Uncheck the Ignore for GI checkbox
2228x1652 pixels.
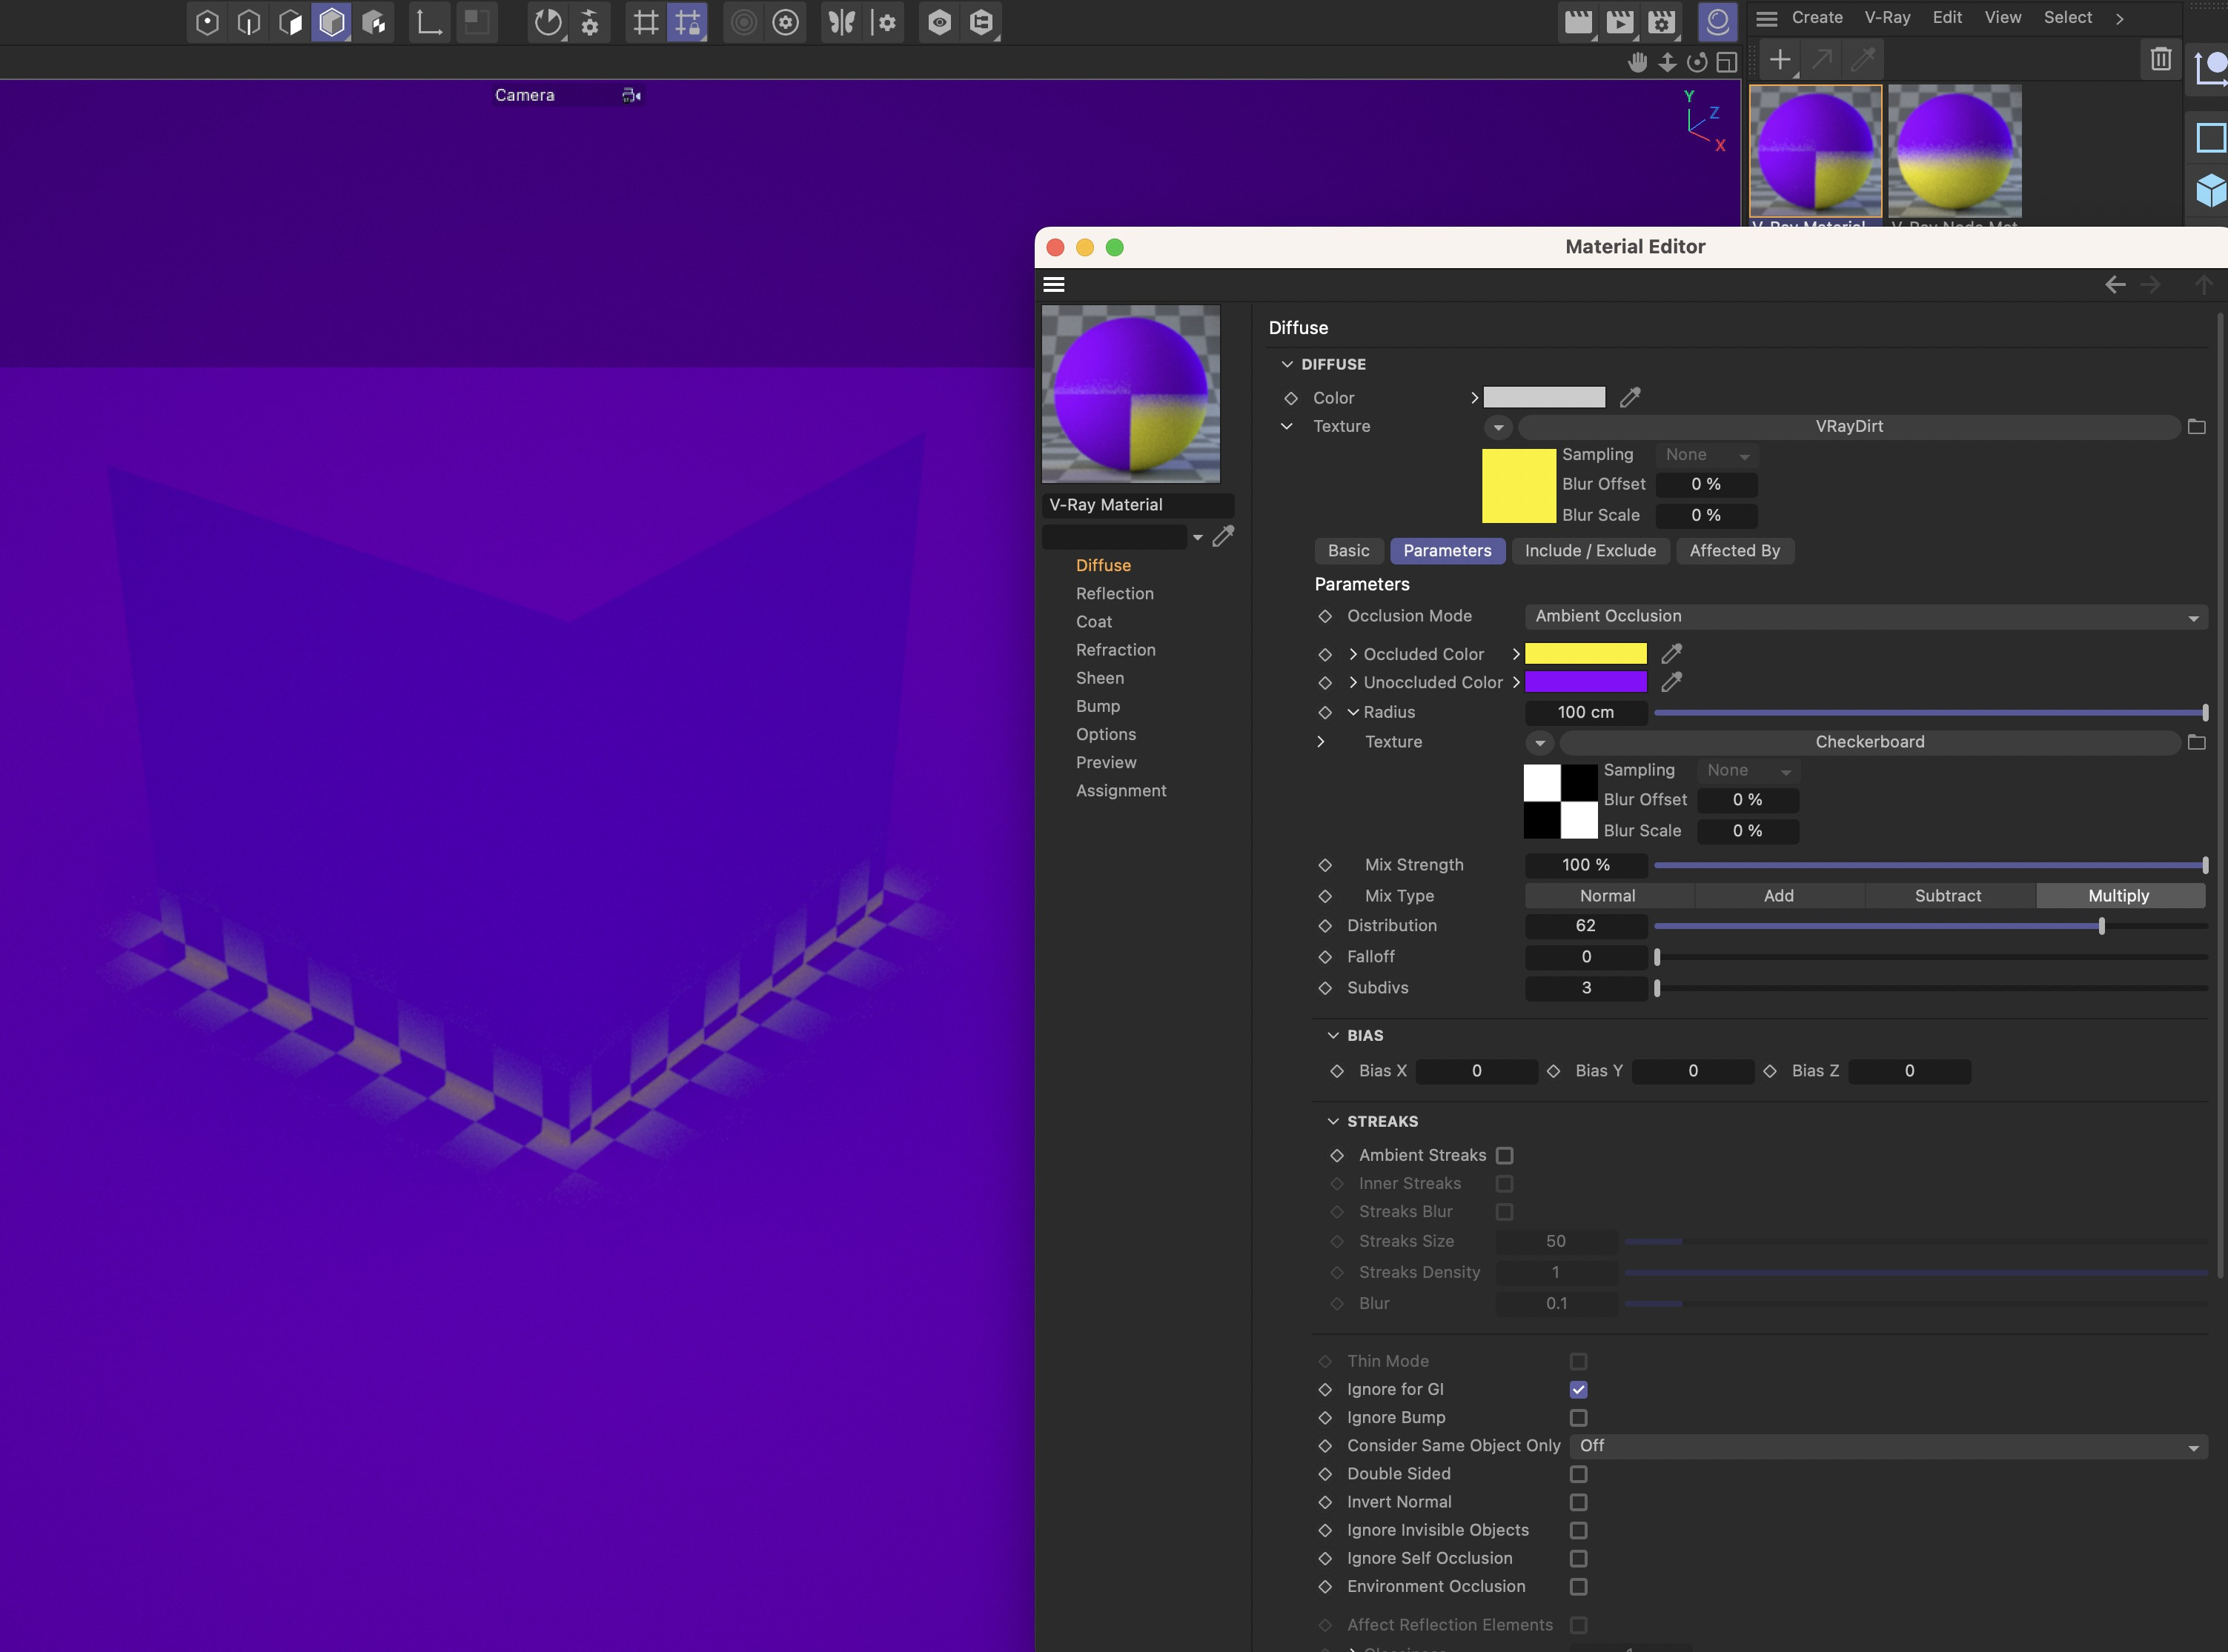[x=1579, y=1390]
